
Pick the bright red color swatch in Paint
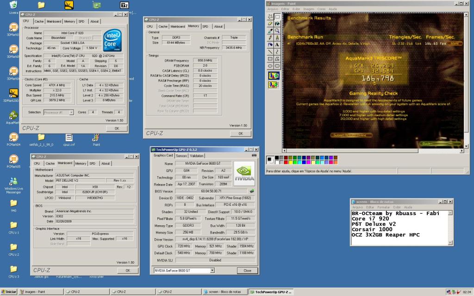click(x=286, y=162)
